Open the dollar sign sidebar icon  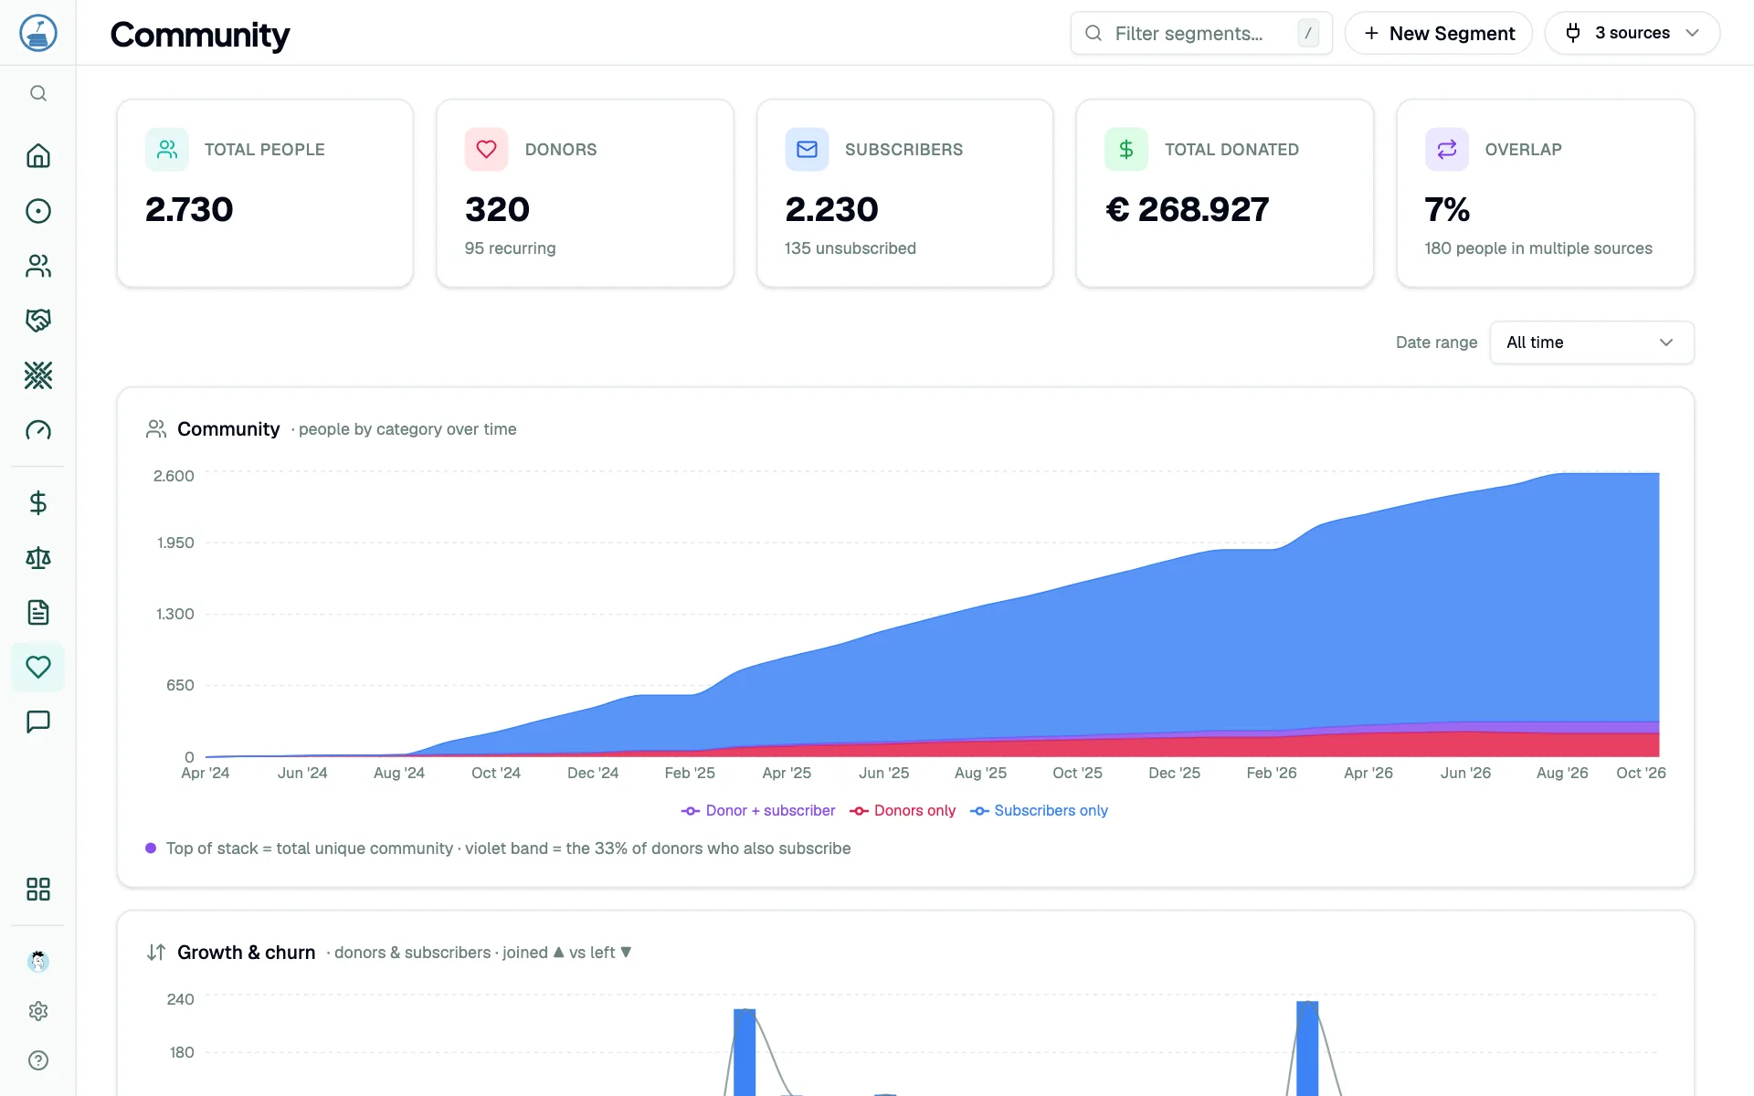pyautogui.click(x=38, y=503)
